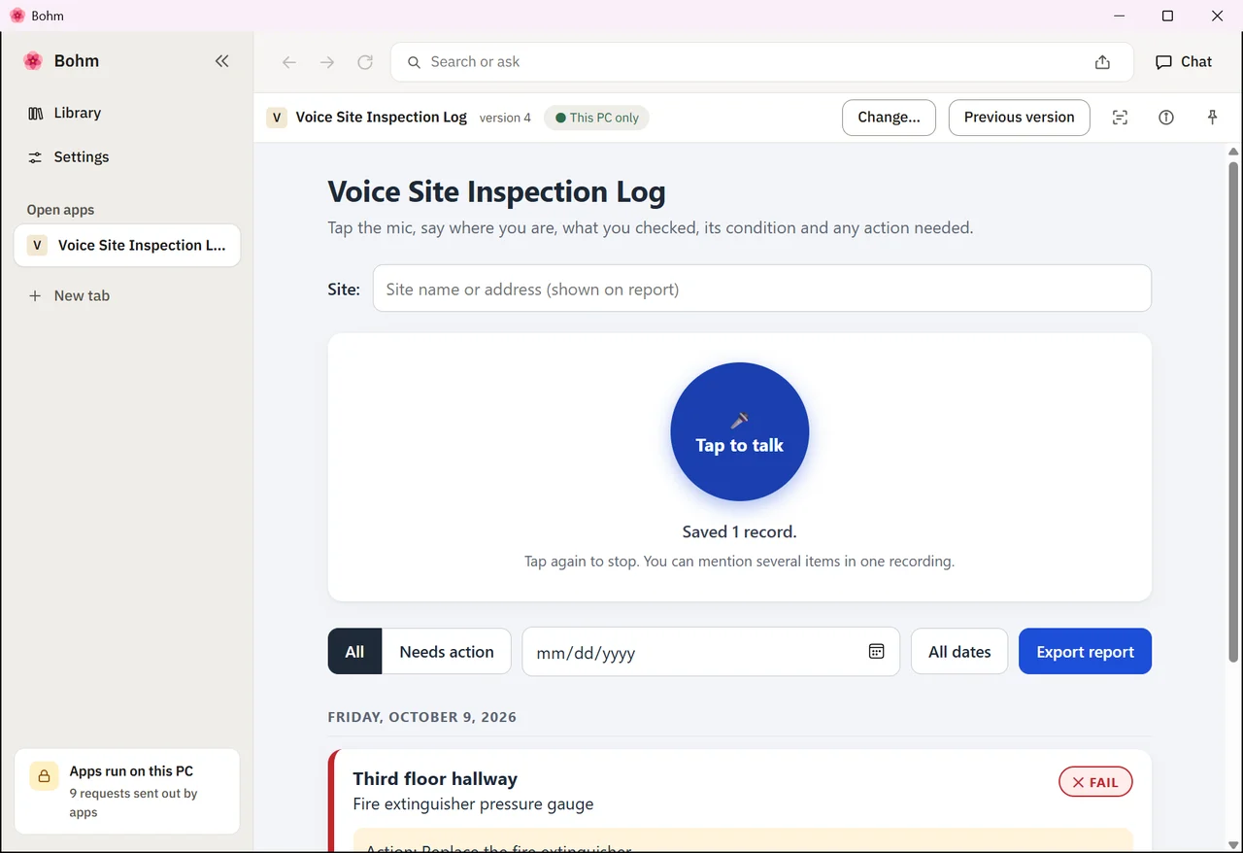Click the All dates button
This screenshot has height=853, width=1243.
click(959, 652)
